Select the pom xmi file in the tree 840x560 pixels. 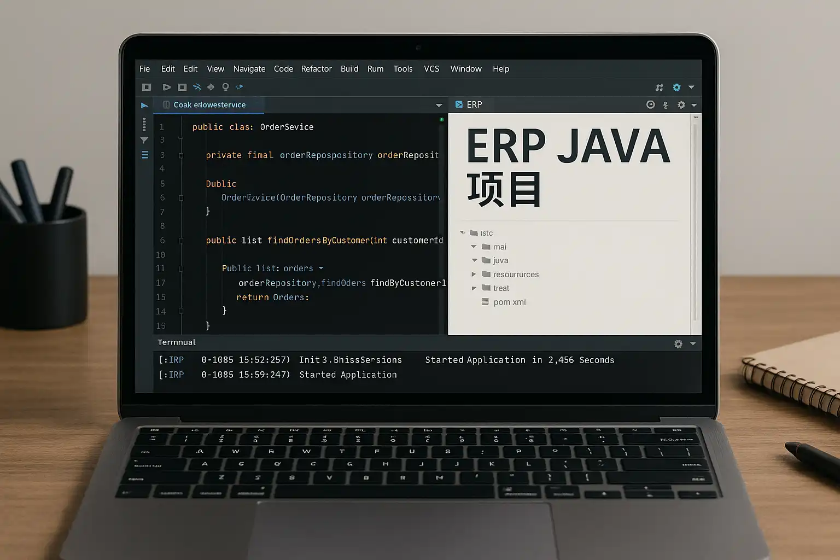click(509, 302)
